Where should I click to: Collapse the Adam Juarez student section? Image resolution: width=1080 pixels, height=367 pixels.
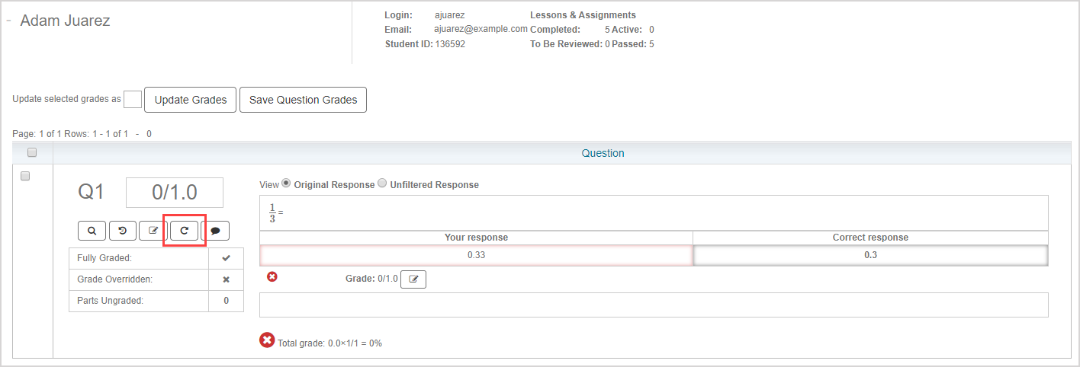tap(8, 21)
